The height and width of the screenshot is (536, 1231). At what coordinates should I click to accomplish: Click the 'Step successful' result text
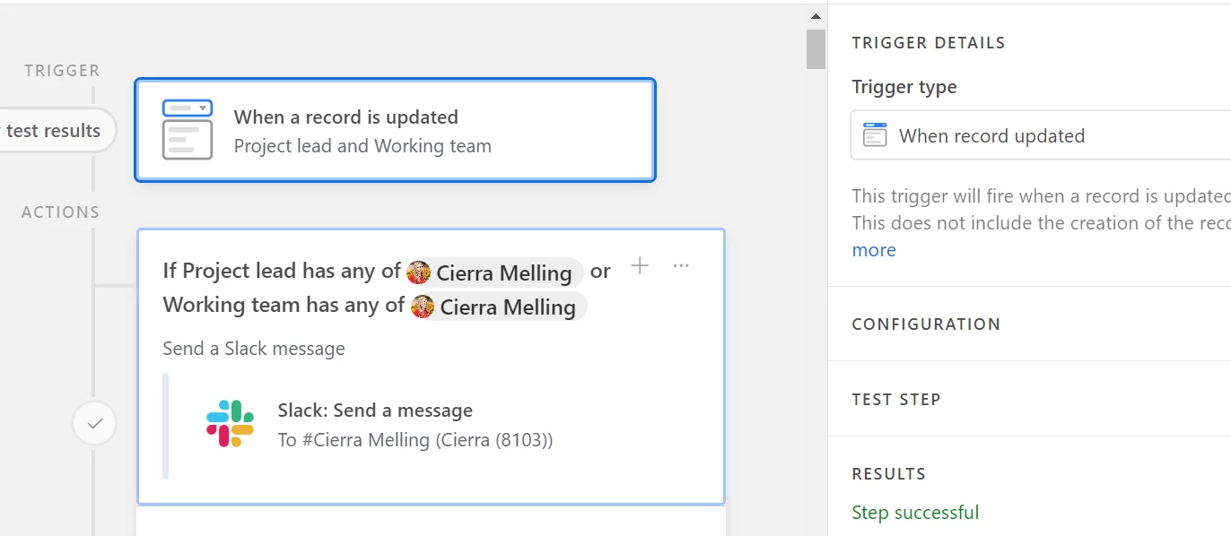[915, 513]
